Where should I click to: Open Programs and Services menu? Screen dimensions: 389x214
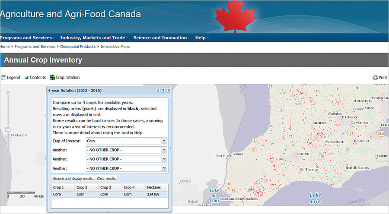click(x=27, y=38)
